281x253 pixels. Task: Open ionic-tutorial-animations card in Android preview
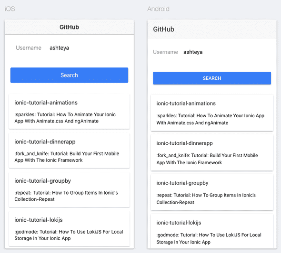[212, 113]
